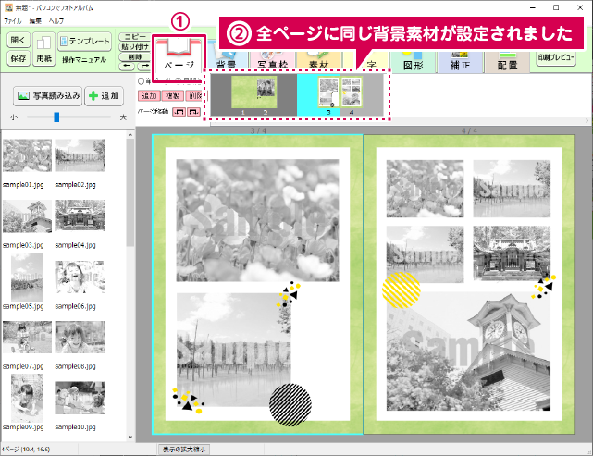Click the undo arrow icon

pyautogui.click(x=128, y=67)
